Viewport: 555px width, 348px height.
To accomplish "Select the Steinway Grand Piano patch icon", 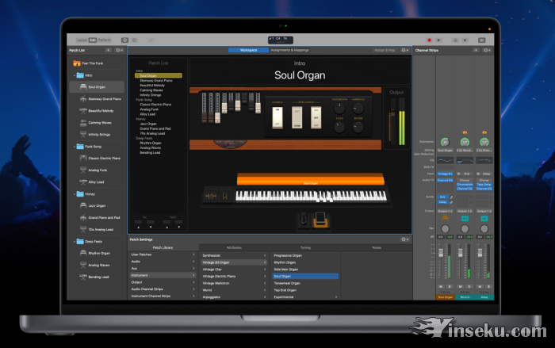I will pyautogui.click(x=82, y=98).
